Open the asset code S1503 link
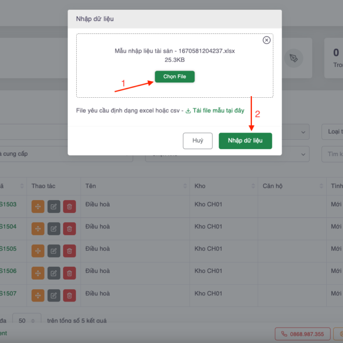The width and height of the screenshot is (343, 343). click(8, 205)
